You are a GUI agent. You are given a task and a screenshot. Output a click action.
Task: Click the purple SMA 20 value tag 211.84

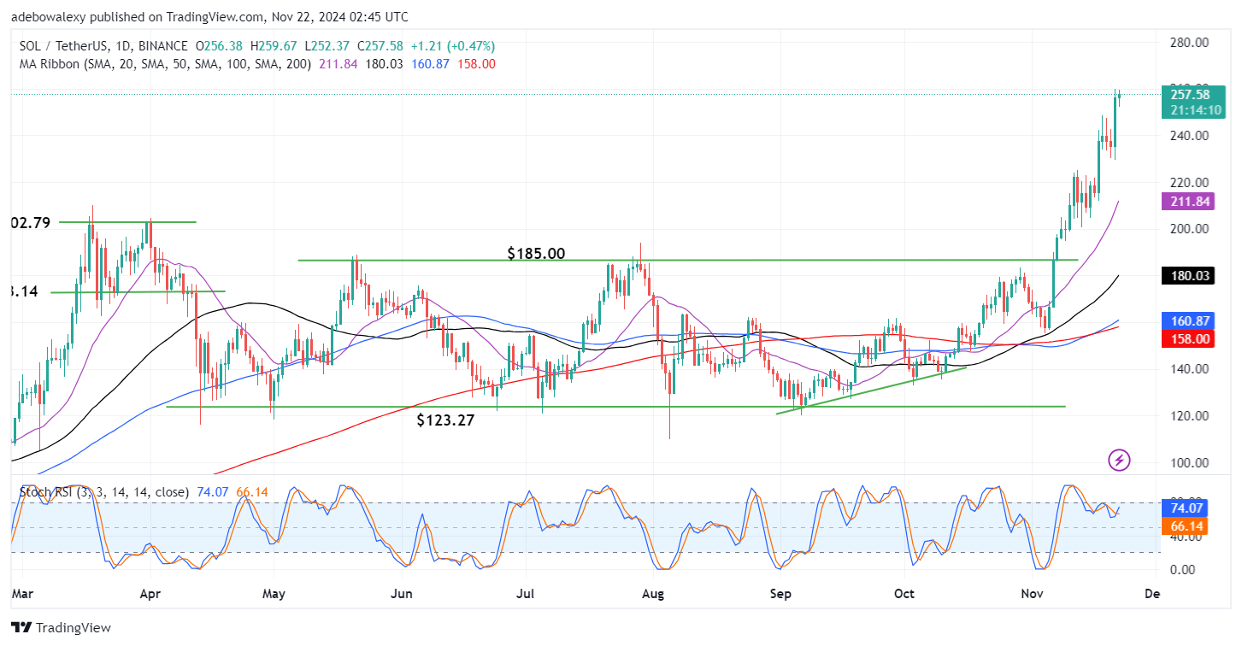point(1189,202)
